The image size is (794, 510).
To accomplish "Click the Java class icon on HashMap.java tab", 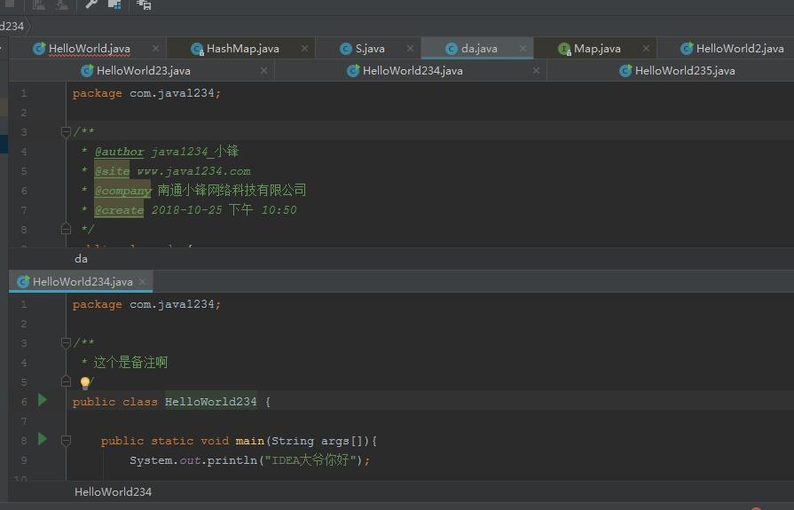I will point(197,49).
